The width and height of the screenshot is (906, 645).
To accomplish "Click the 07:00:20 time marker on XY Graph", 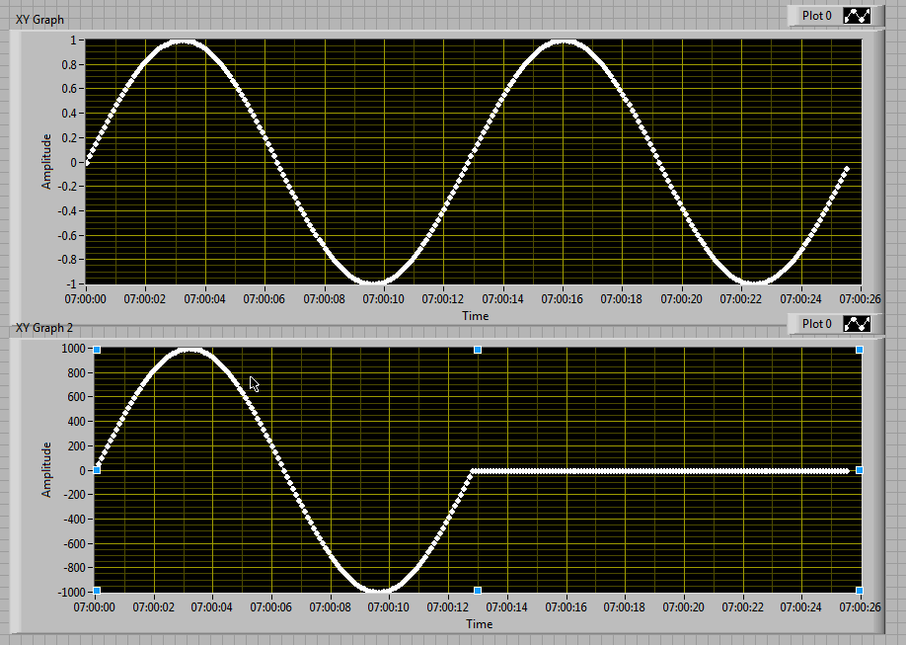I will 681,299.
